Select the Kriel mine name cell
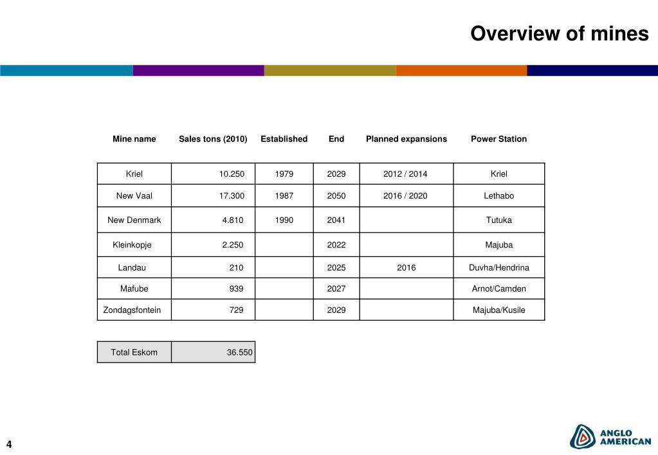 [x=134, y=174]
